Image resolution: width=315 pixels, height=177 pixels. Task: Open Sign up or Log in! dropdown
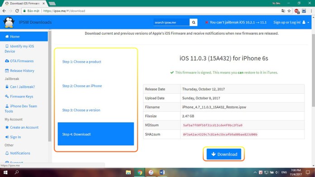291,22
